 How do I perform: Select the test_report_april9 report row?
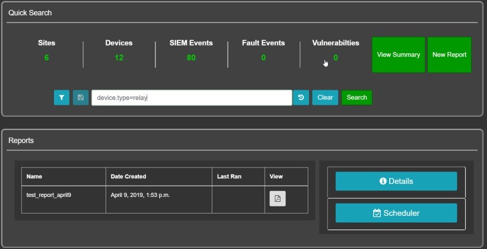(x=165, y=199)
